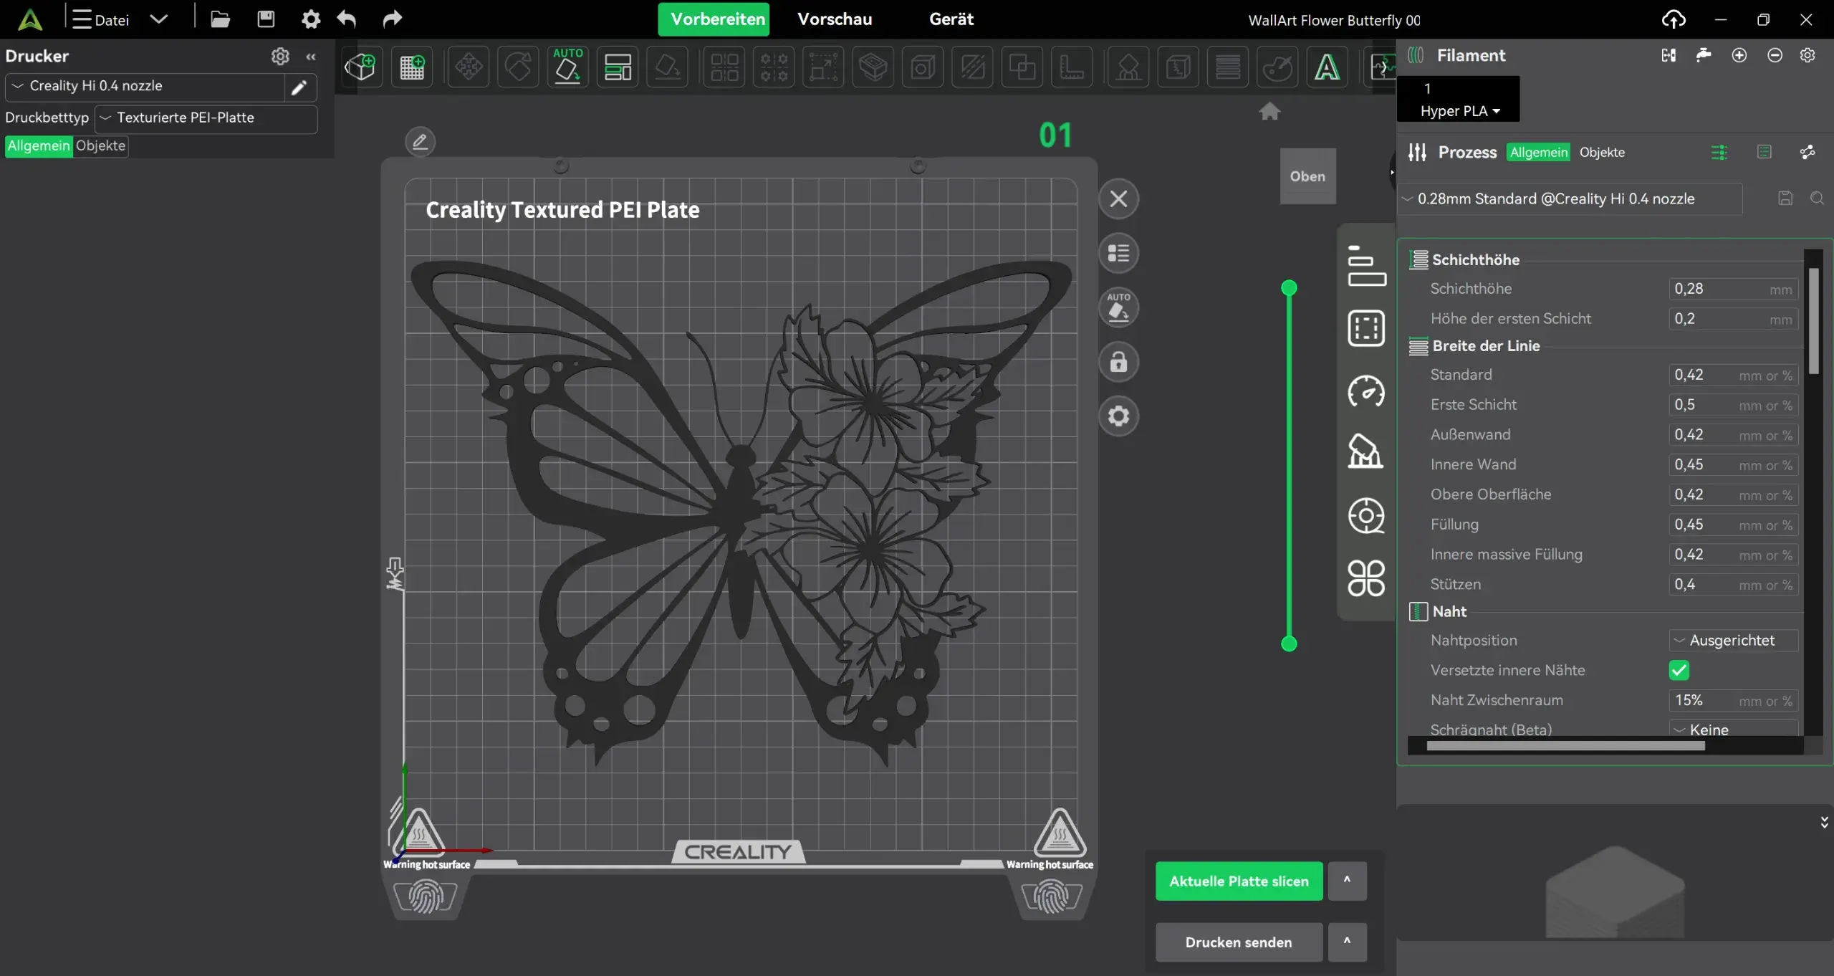Image resolution: width=1834 pixels, height=976 pixels.
Task: Click the filament sync icon
Action: coord(1669,55)
